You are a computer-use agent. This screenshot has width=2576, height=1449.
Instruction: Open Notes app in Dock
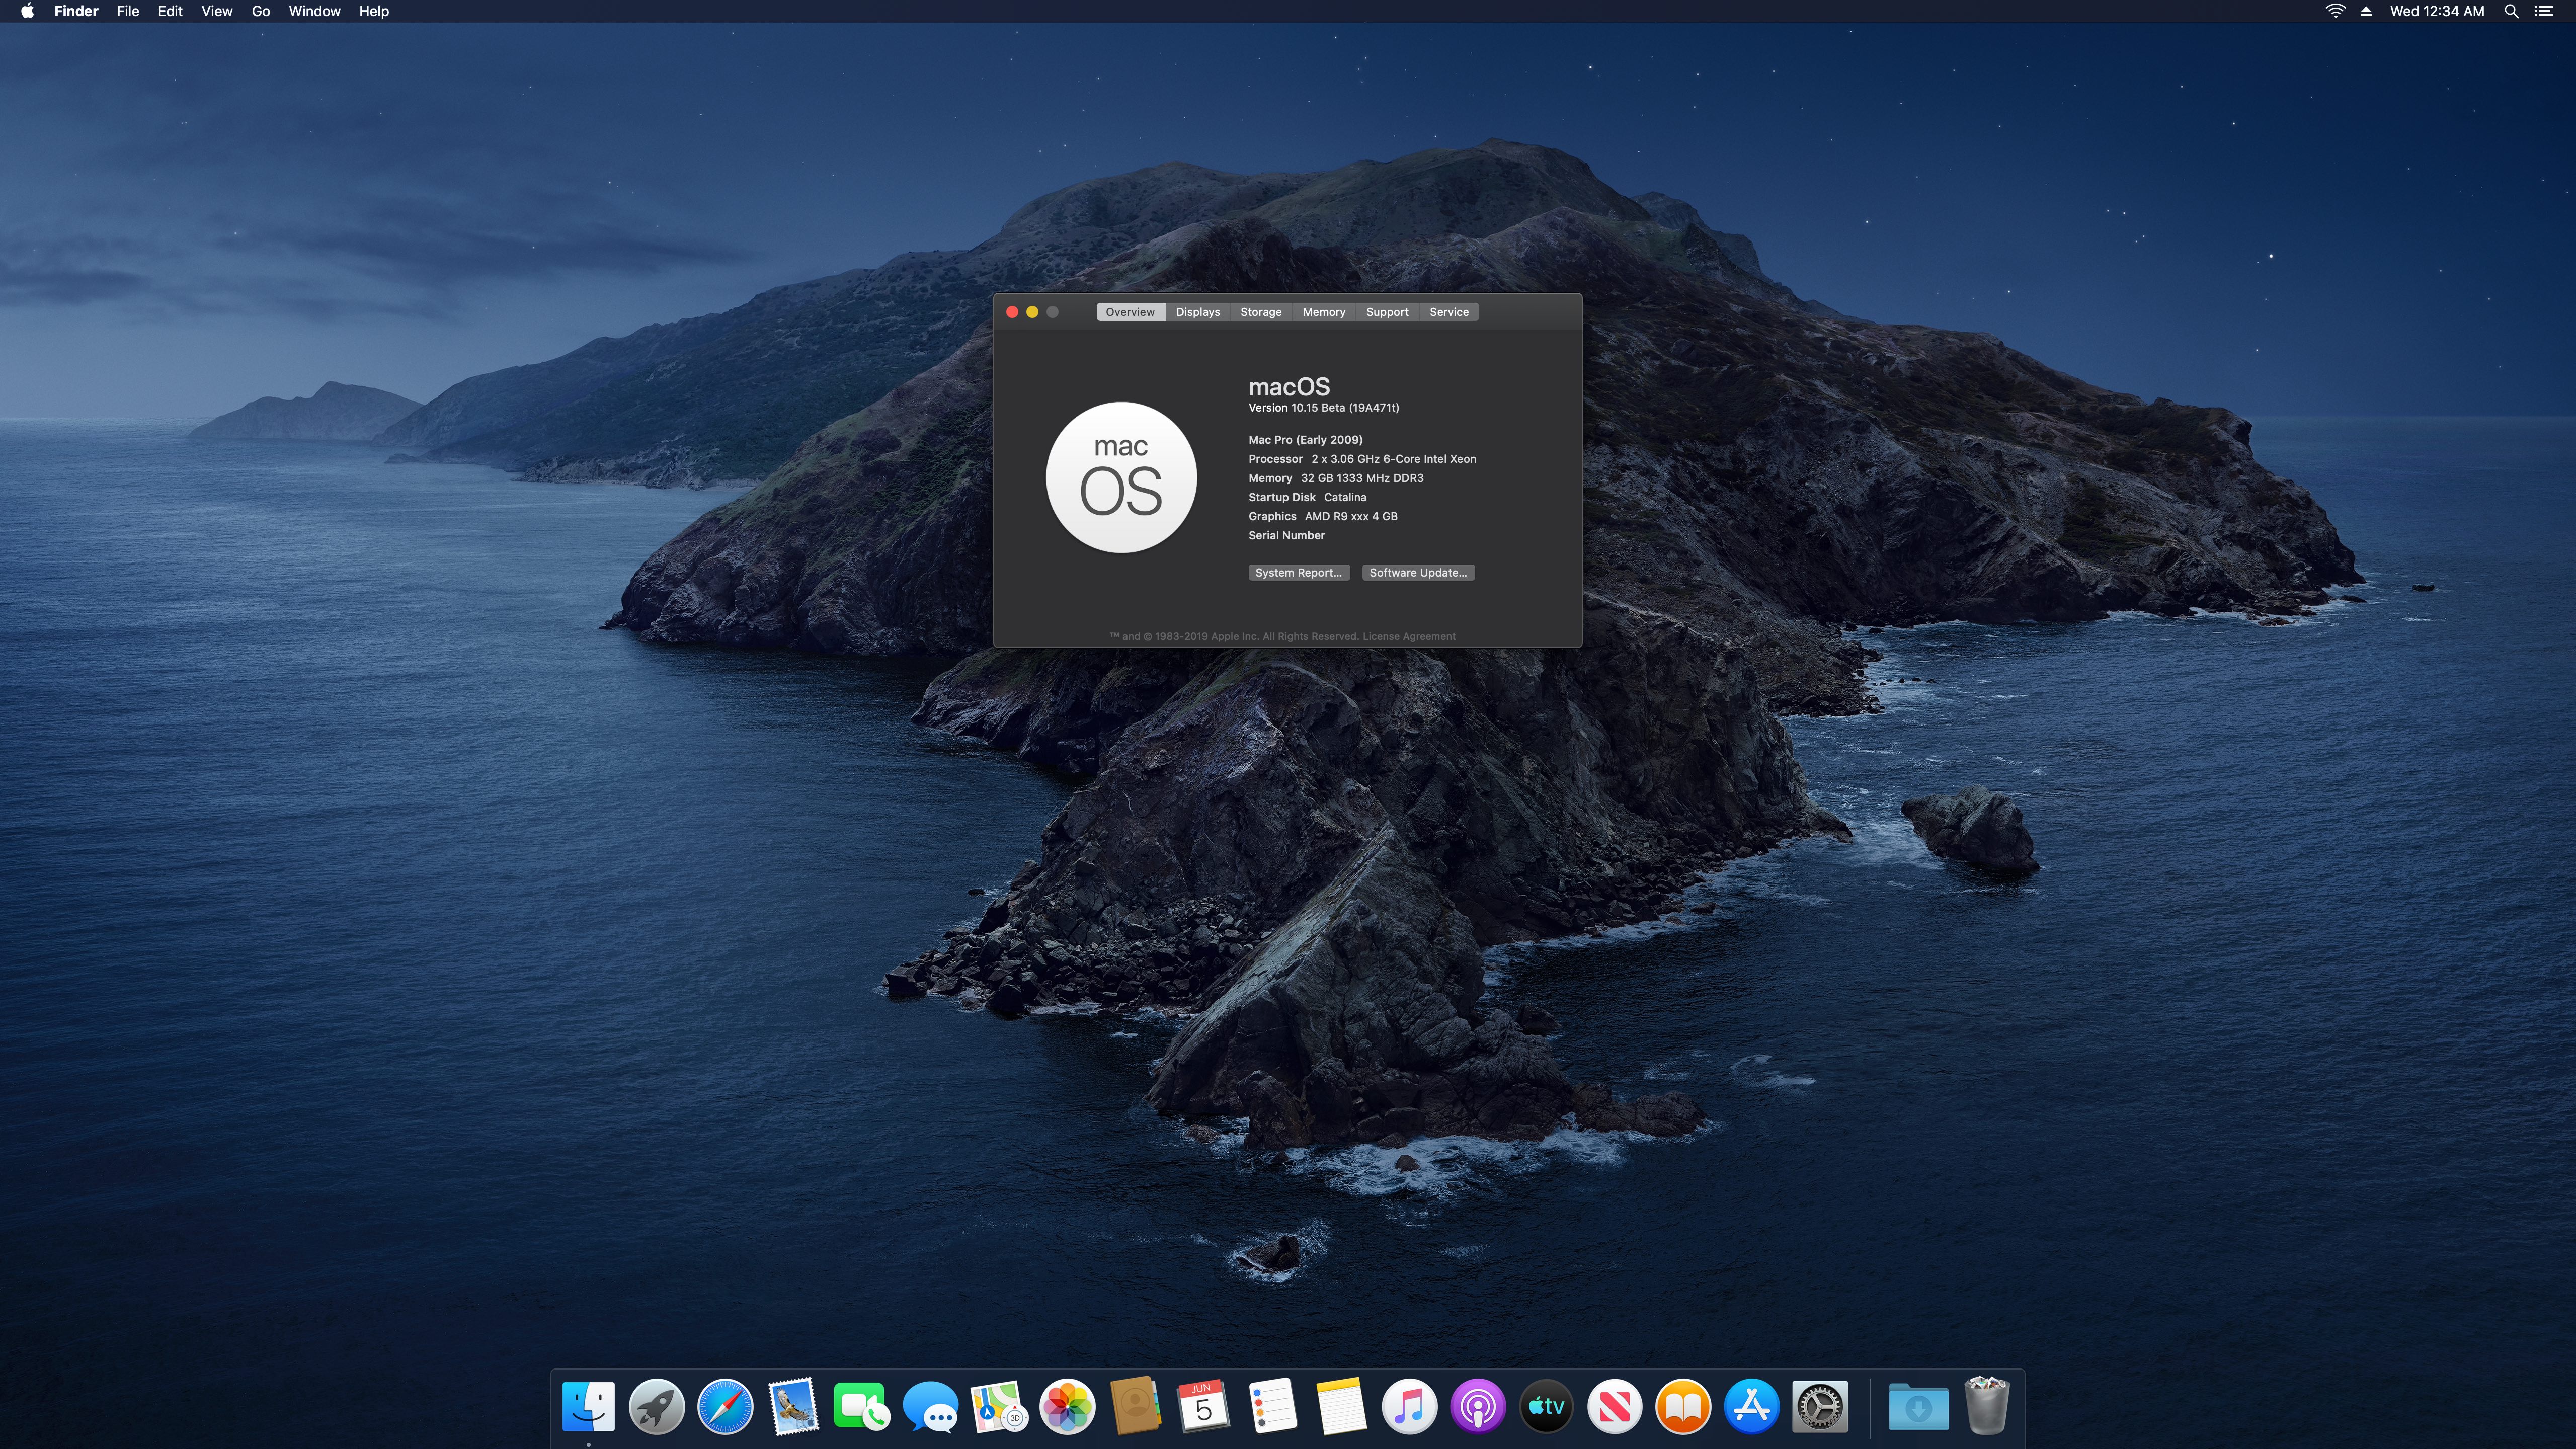point(1341,1407)
